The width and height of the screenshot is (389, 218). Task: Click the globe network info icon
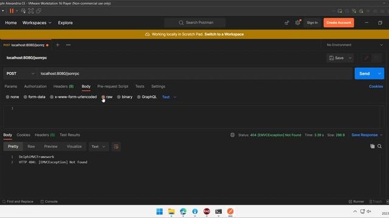[232, 135]
